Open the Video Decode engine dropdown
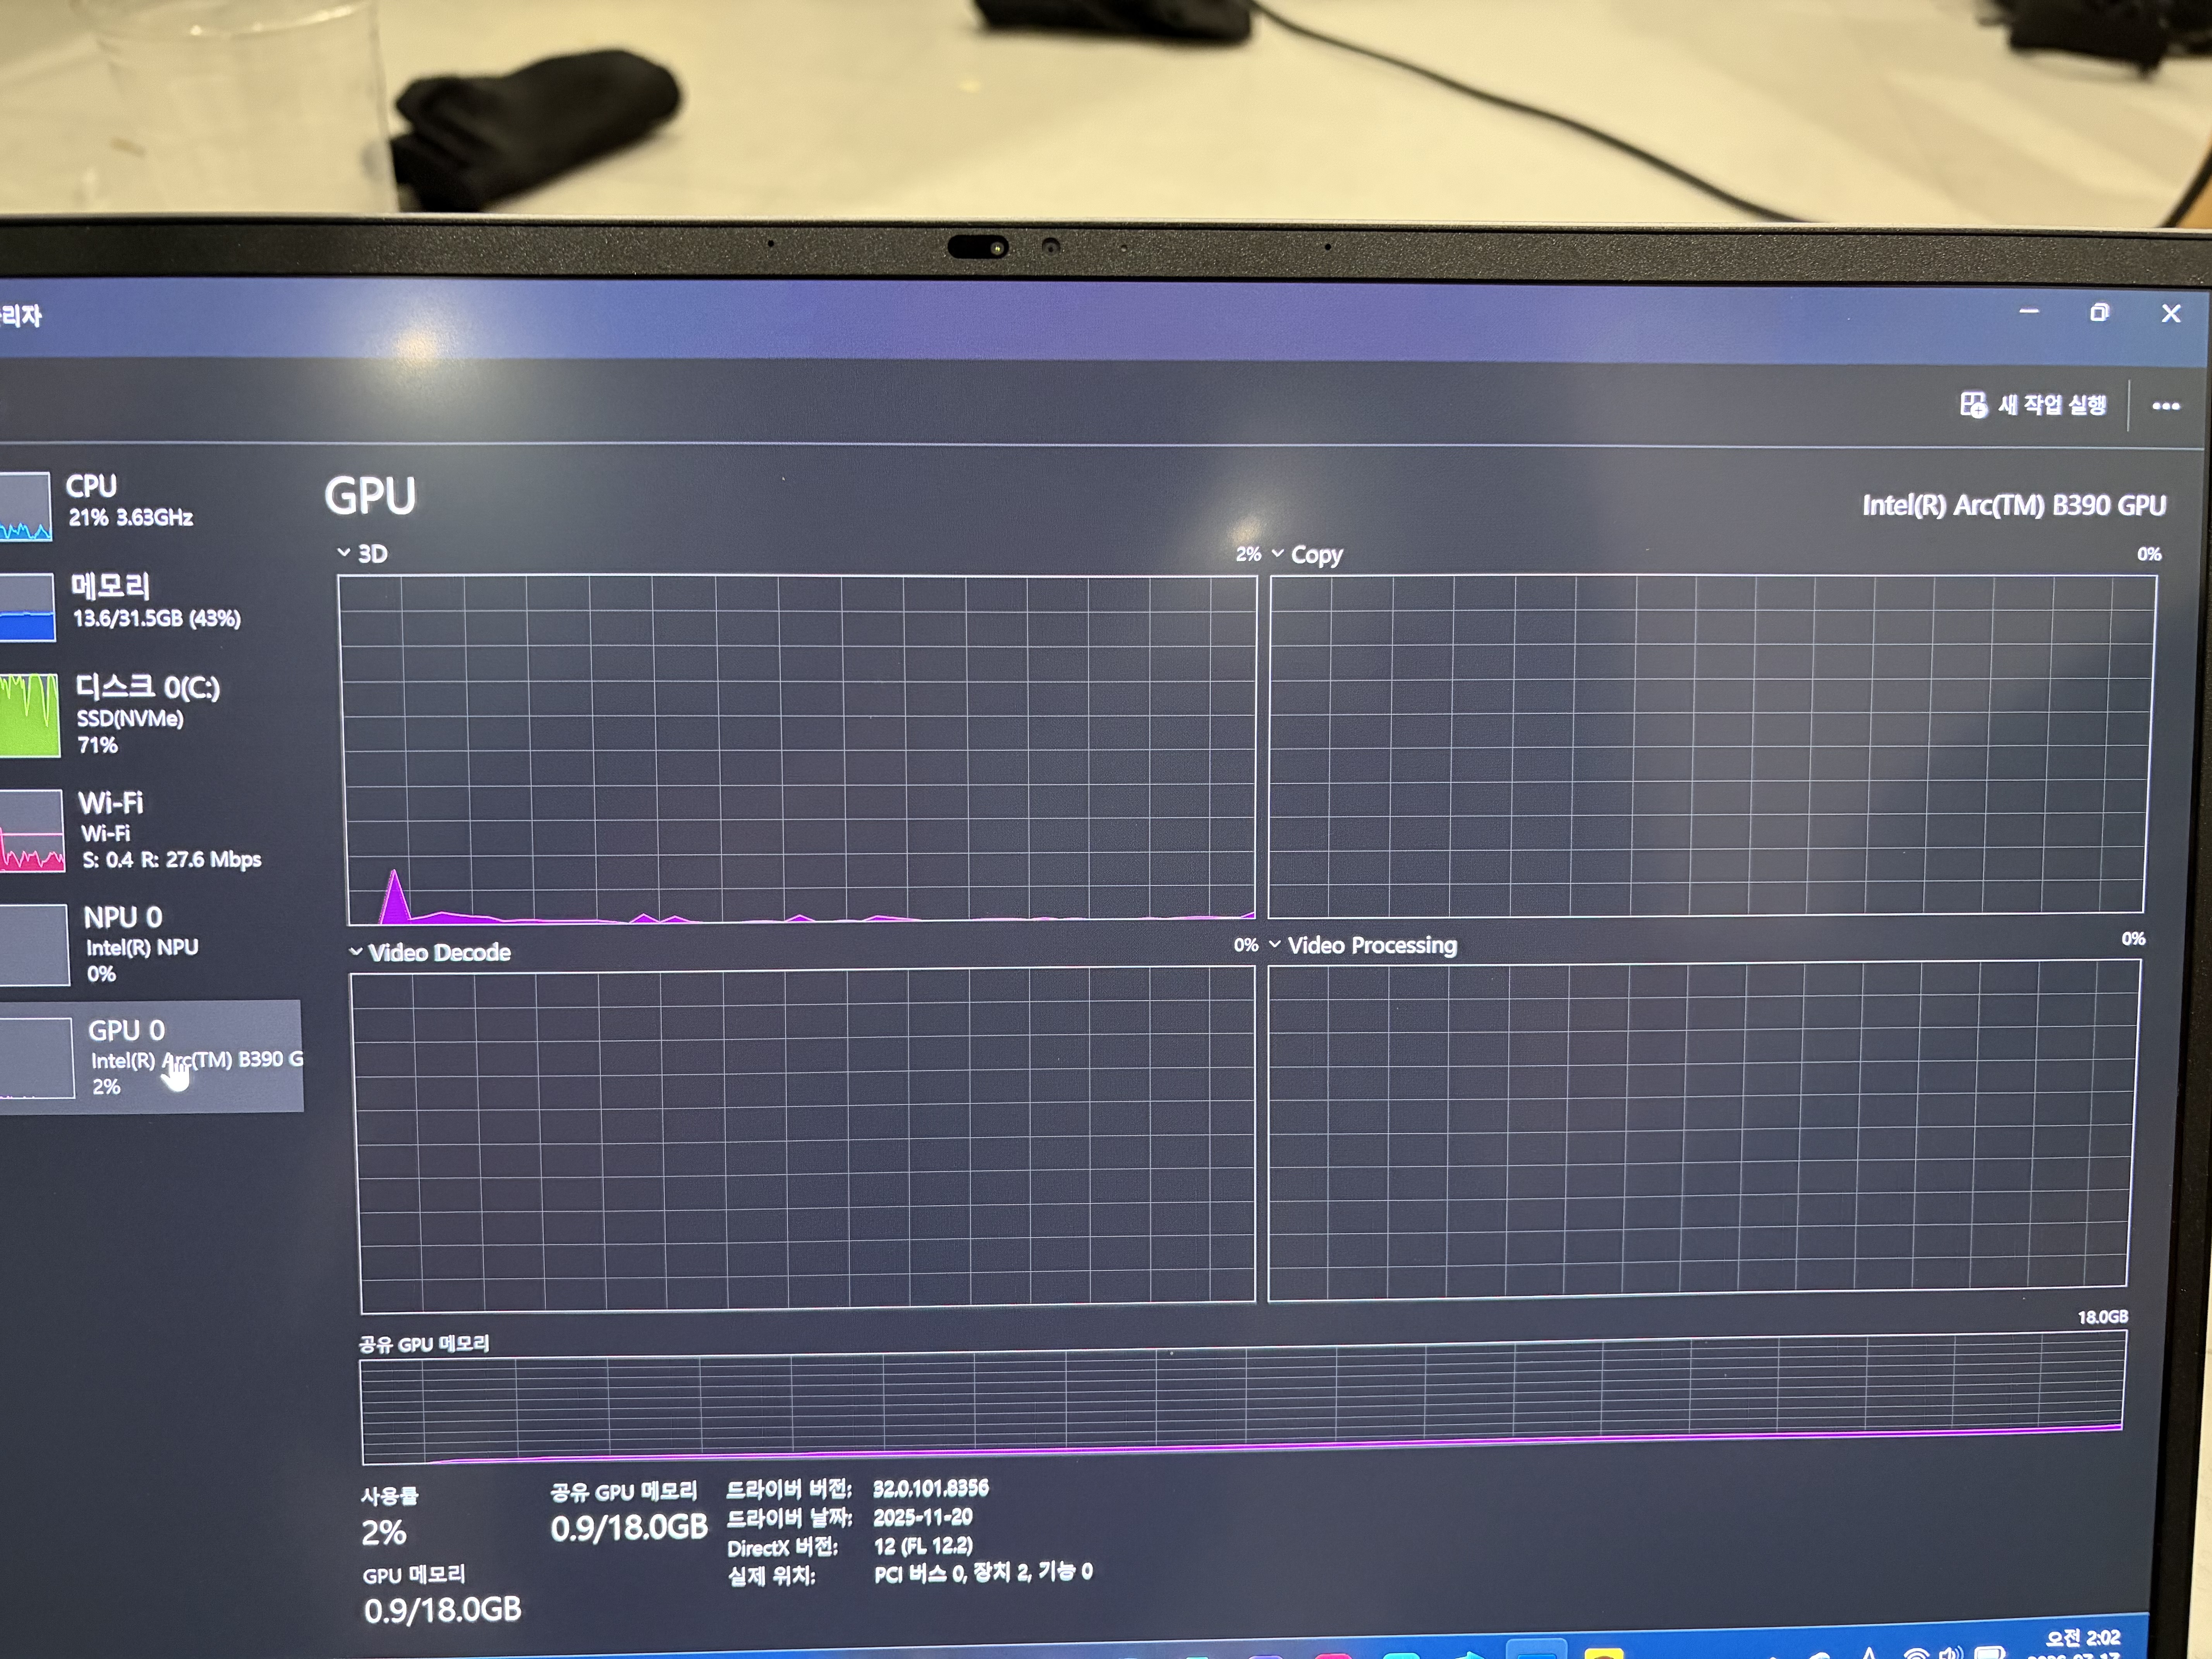 tap(430, 952)
